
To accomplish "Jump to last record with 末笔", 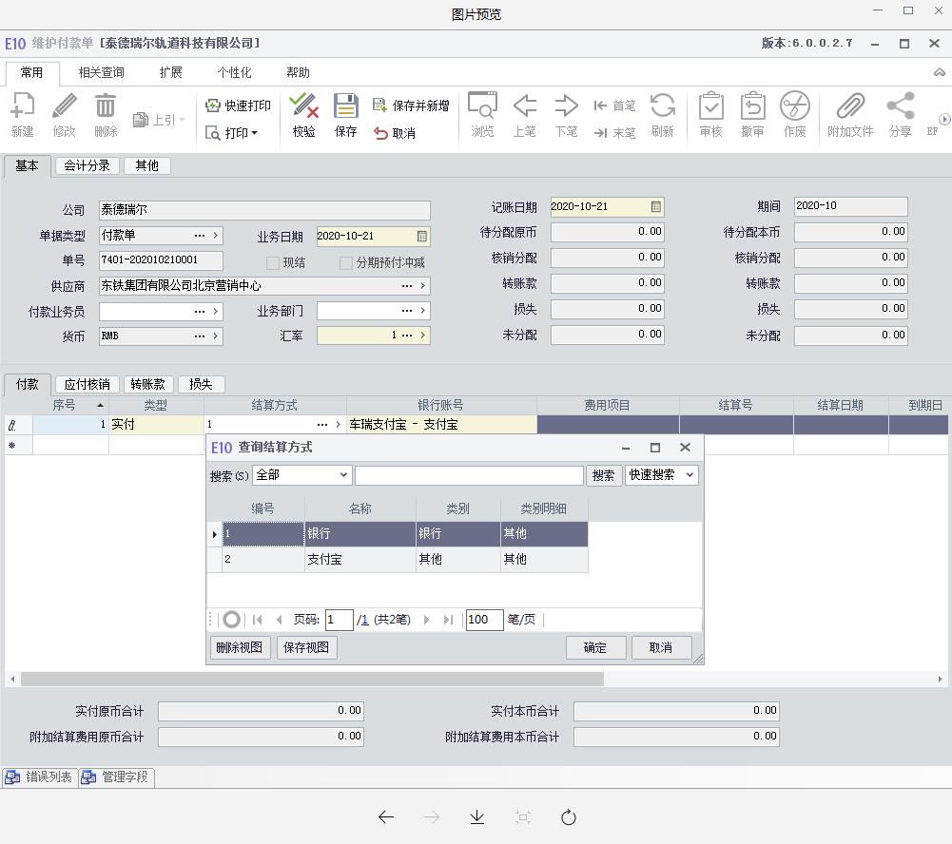I will point(600,133).
